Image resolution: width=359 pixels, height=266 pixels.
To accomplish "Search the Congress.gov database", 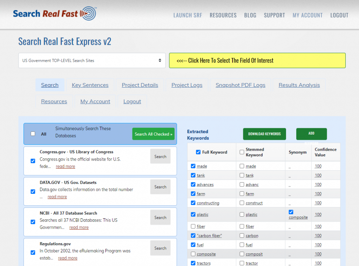I will click(x=160, y=156).
